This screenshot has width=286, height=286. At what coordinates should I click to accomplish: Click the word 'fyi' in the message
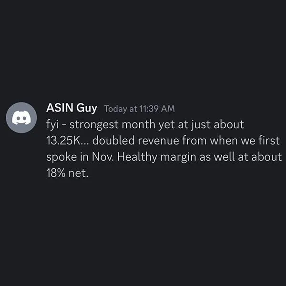pos(52,125)
